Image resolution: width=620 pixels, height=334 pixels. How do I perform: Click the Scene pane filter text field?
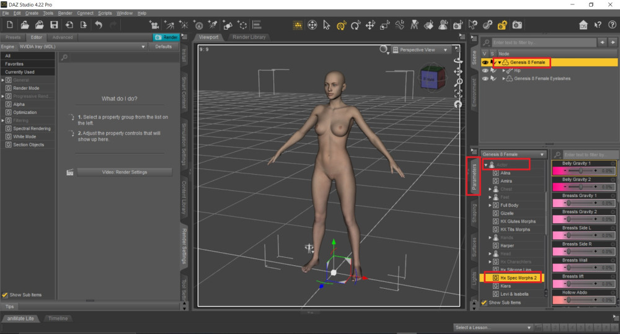point(544,42)
